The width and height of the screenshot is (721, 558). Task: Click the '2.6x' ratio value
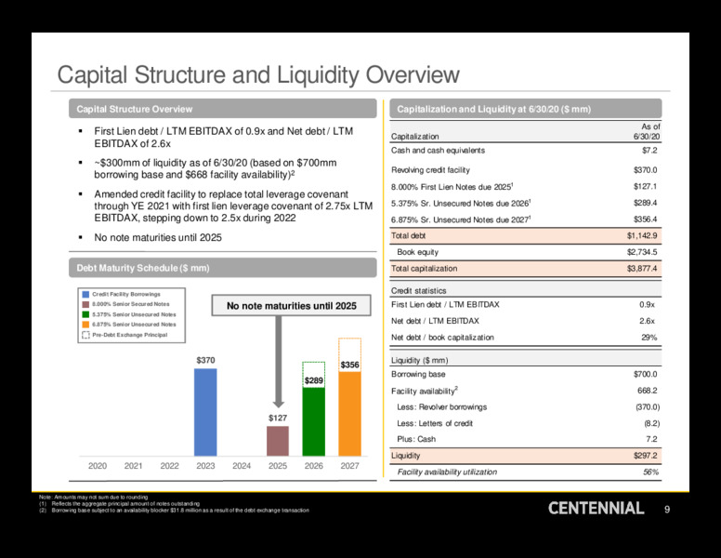(x=648, y=321)
